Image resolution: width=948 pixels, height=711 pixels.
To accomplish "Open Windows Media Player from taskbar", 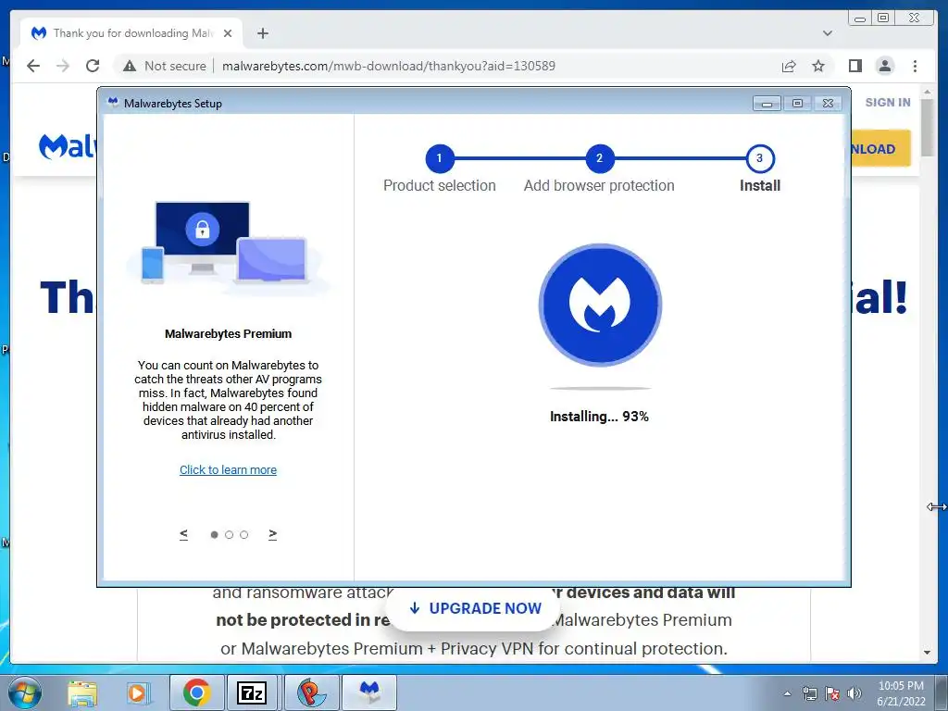I will point(137,692).
